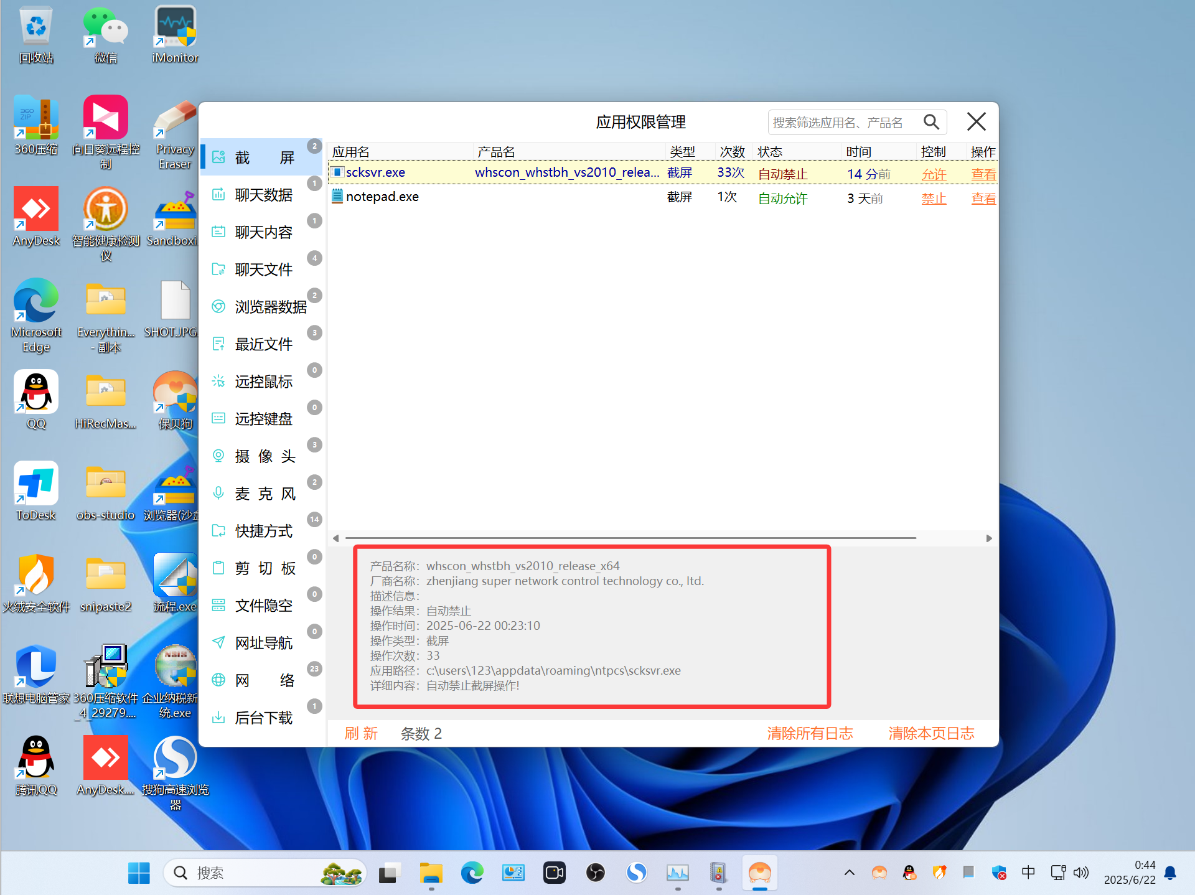The height and width of the screenshot is (895, 1195).
Task: Open the 浏览器数据 sidebar category
Action: point(261,307)
